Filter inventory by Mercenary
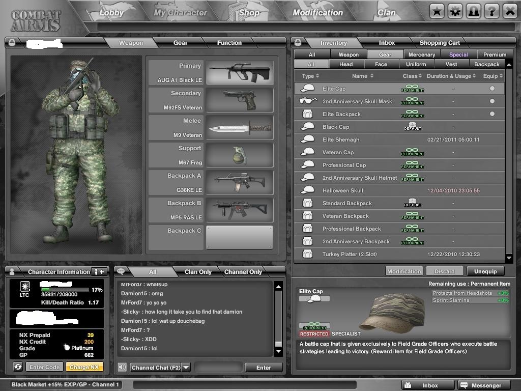Viewport: 521px width, 391px height. pos(422,54)
